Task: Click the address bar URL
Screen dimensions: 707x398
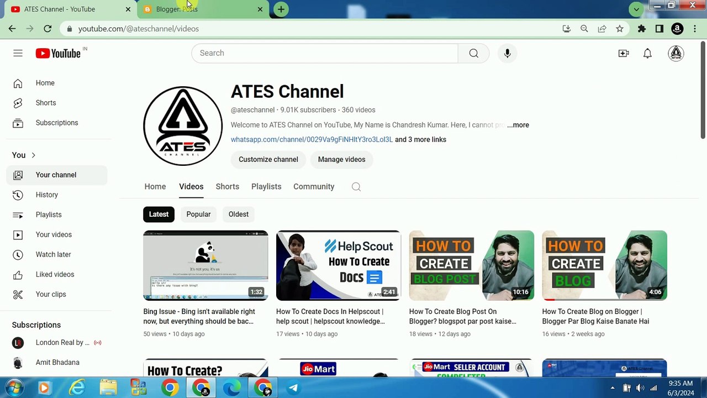Action: tap(139, 29)
